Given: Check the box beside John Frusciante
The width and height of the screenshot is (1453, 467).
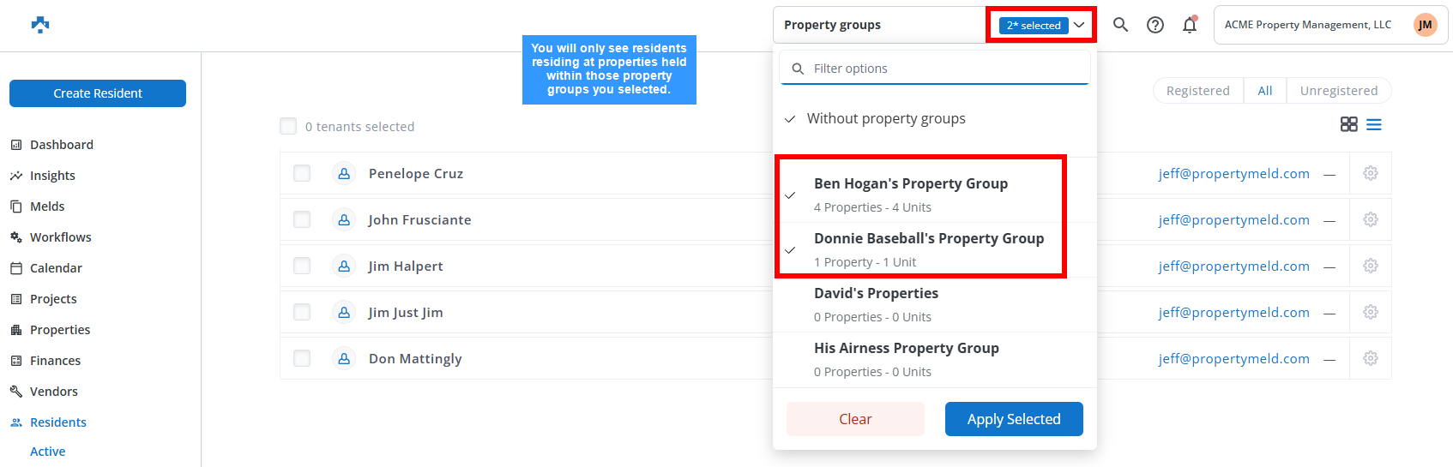Looking at the screenshot, I should coord(302,219).
